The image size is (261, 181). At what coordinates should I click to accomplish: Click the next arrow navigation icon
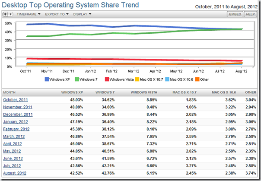point(10,14)
